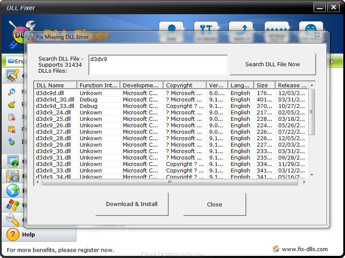The image size is (345, 258).
Task: Select the d3dx9_27.dll row
Action: click(x=171, y=132)
